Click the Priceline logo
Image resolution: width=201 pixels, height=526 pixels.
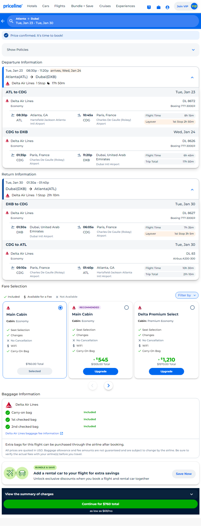(13, 6)
